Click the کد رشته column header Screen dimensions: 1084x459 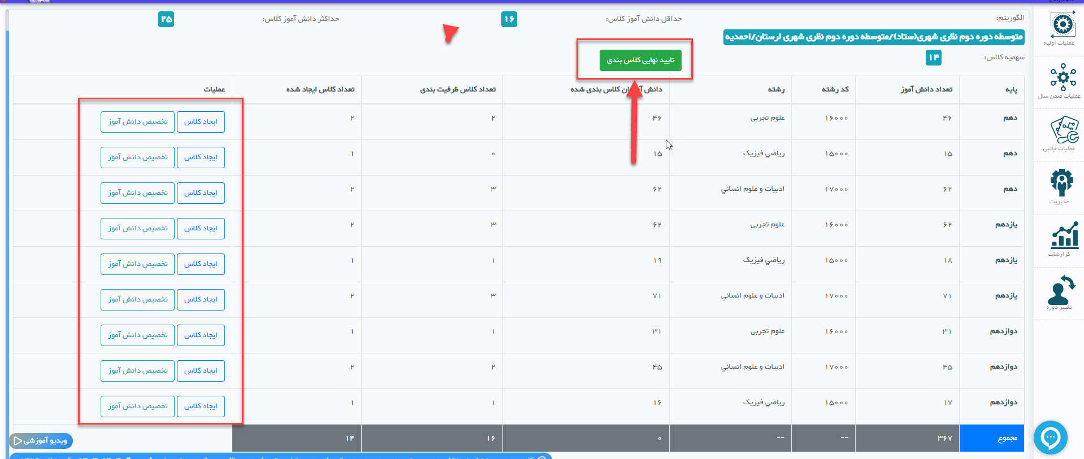[835, 89]
